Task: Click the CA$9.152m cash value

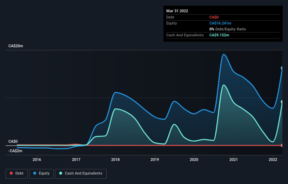Action: (219, 35)
